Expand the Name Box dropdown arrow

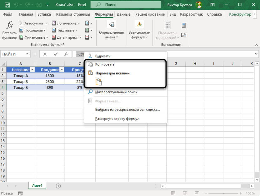click(28, 54)
